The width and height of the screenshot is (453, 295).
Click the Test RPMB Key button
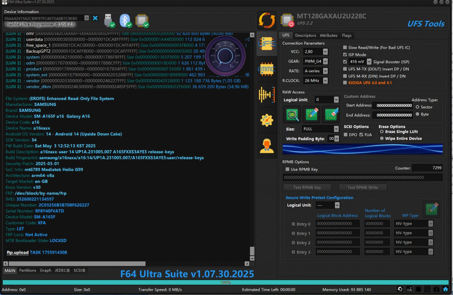pos(307,187)
